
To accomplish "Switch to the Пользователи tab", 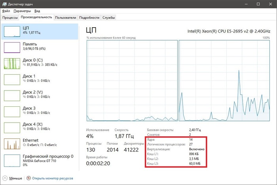I will tap(65, 18).
